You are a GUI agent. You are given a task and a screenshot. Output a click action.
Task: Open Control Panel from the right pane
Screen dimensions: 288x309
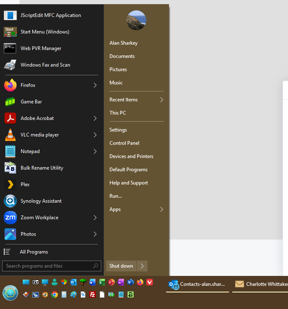(x=124, y=143)
